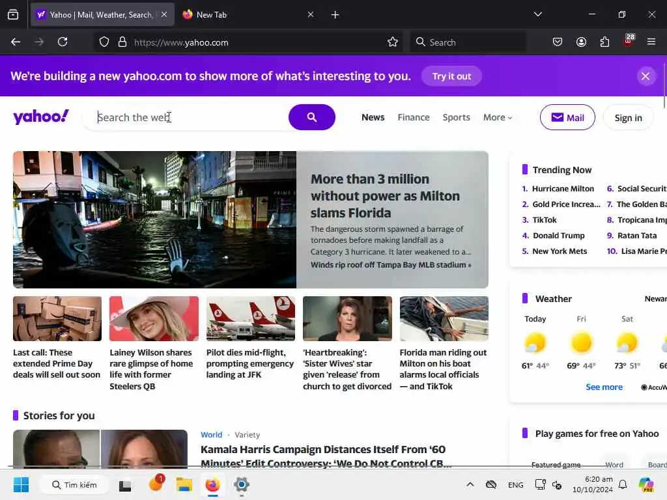This screenshot has width=667, height=500.
Task: Select the Yahoo Mail, Weather tab
Action: pyautogui.click(x=102, y=15)
